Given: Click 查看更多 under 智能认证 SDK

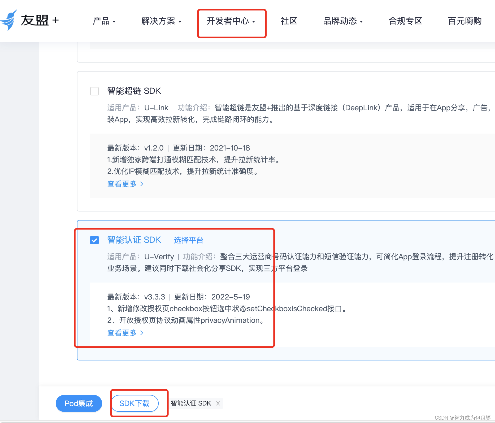Looking at the screenshot, I should point(122,333).
